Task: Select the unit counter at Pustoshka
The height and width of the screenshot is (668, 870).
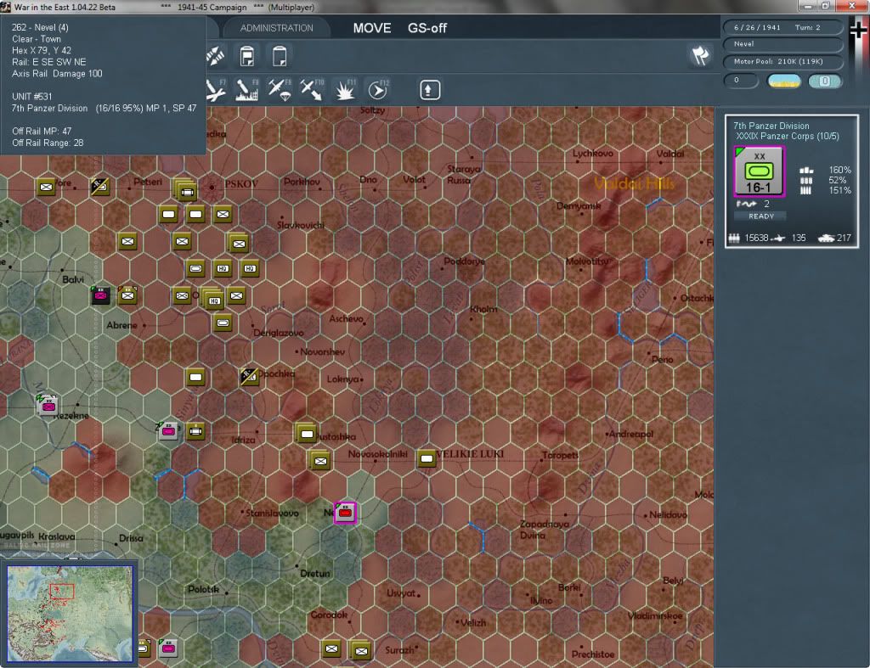Action: [x=306, y=434]
